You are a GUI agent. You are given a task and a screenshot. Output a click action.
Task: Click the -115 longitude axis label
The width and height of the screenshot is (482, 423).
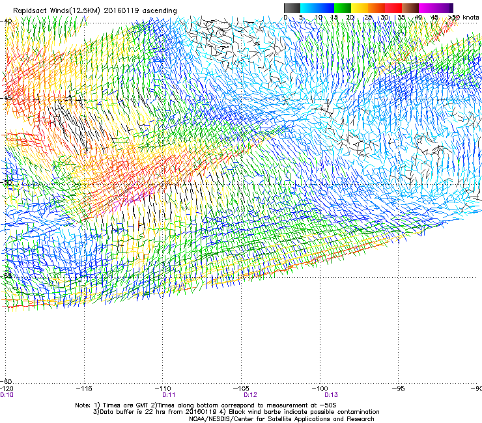tap(84, 389)
